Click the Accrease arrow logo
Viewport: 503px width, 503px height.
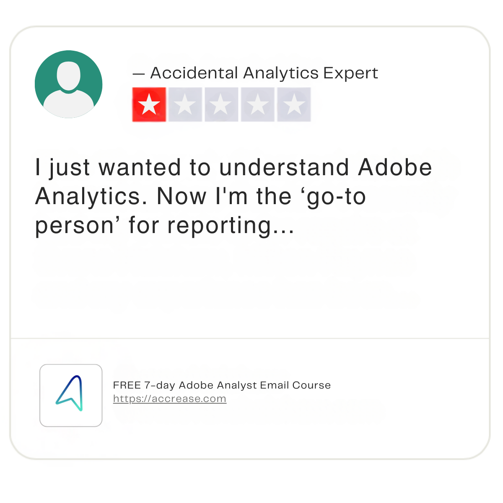(70, 393)
